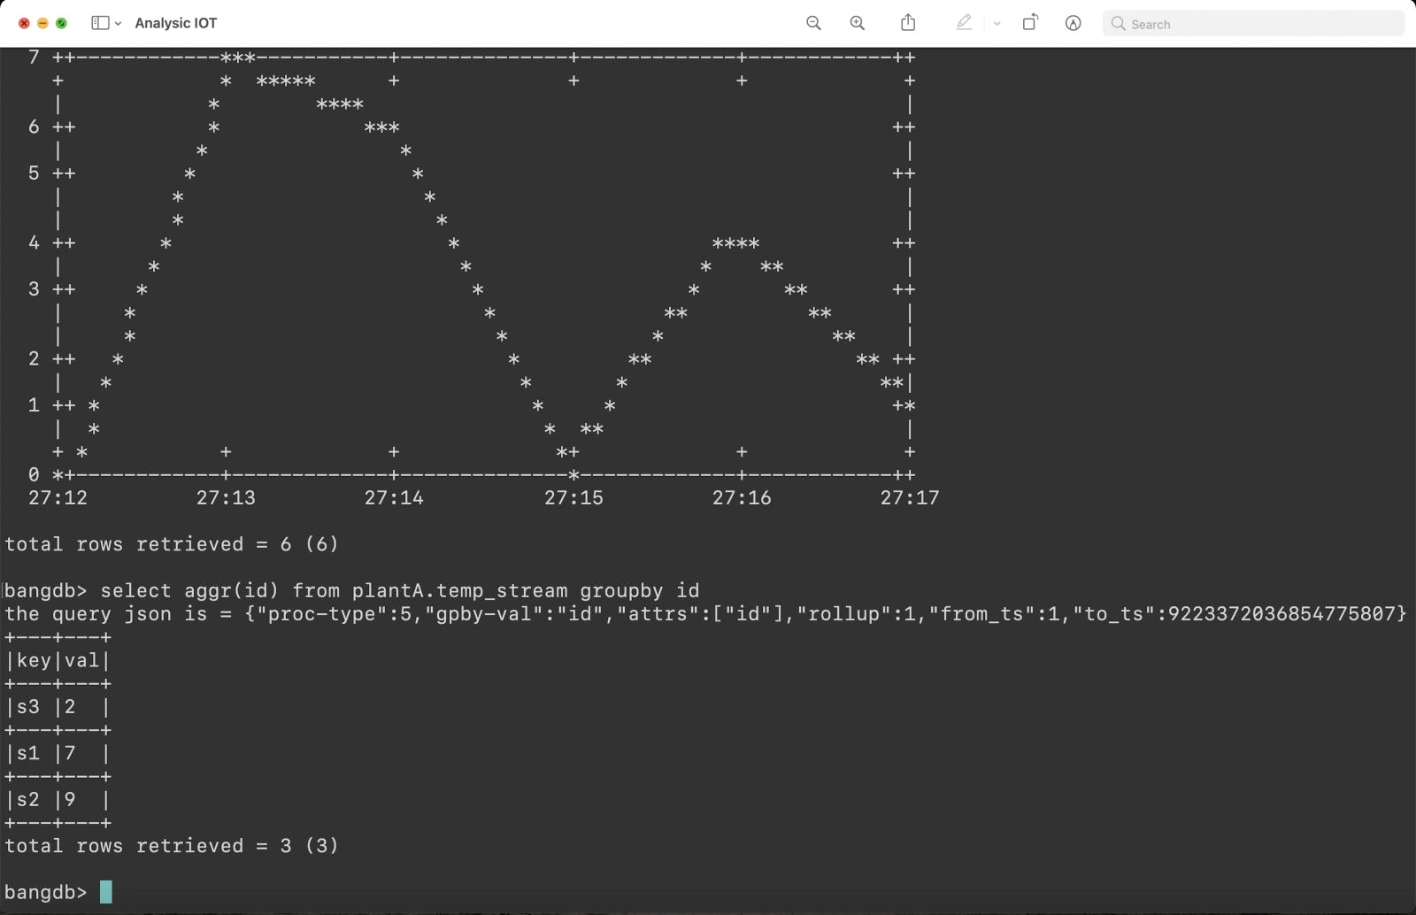Click the magnifier icon in Search field
Image resolution: width=1416 pixels, height=915 pixels.
(1119, 24)
